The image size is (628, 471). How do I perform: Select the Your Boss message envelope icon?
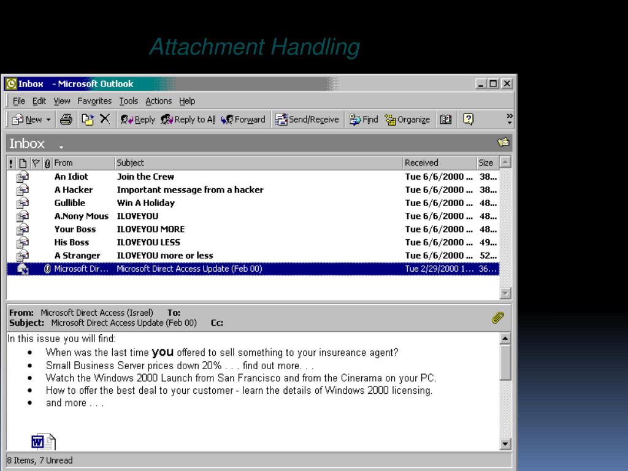23,229
